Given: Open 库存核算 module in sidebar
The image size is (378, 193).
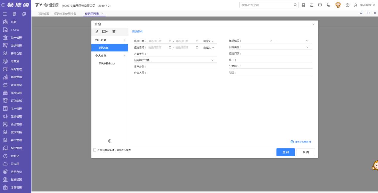Looking at the screenshot, I should pos(16,93).
